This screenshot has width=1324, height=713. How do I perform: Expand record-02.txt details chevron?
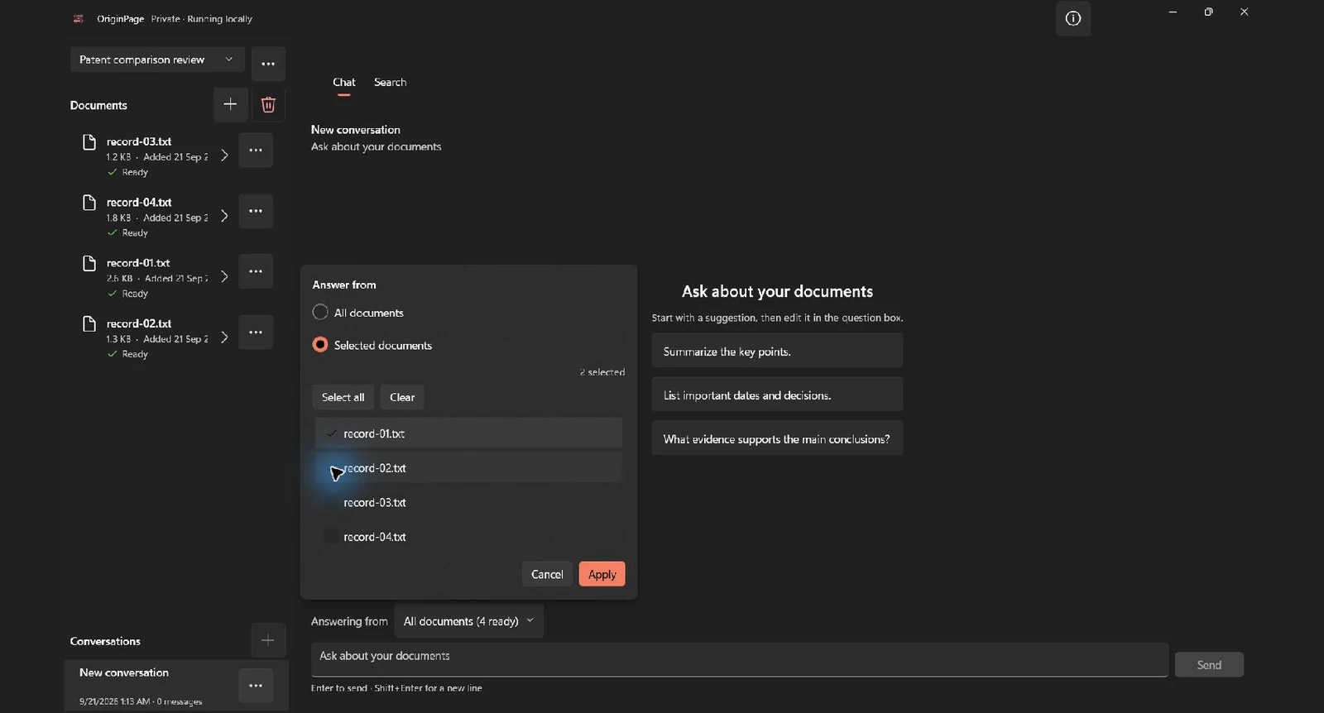coord(223,337)
